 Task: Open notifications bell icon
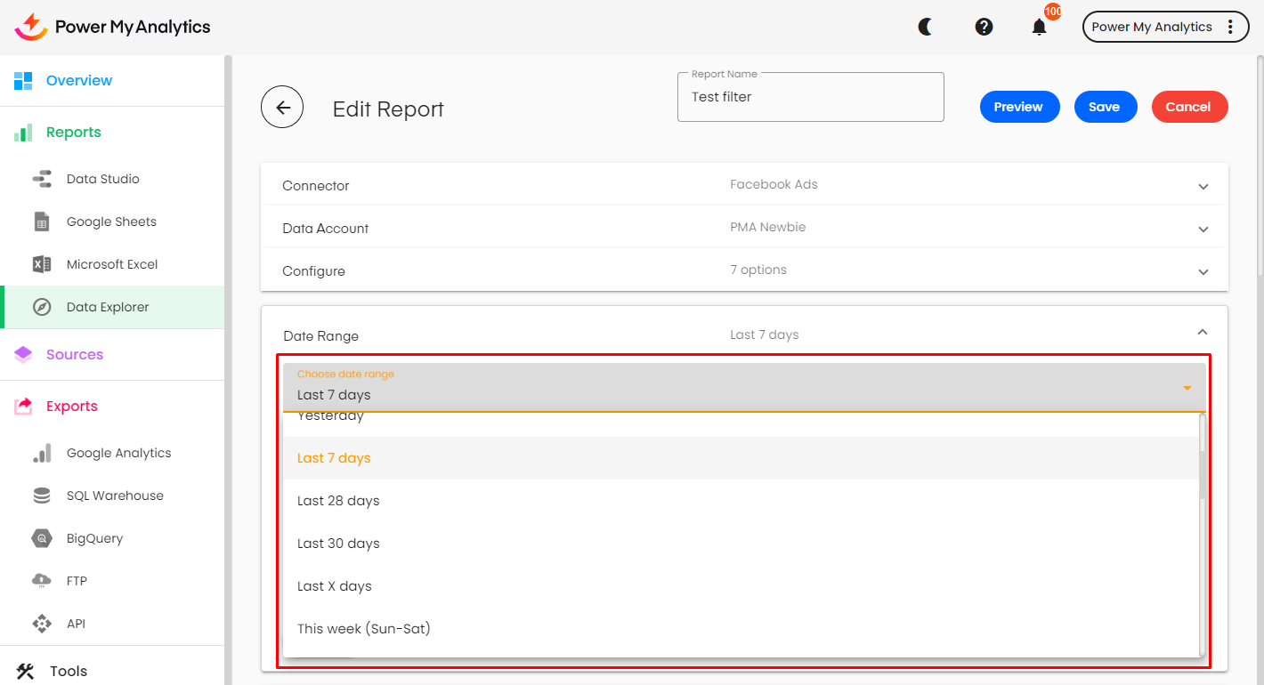1039,27
